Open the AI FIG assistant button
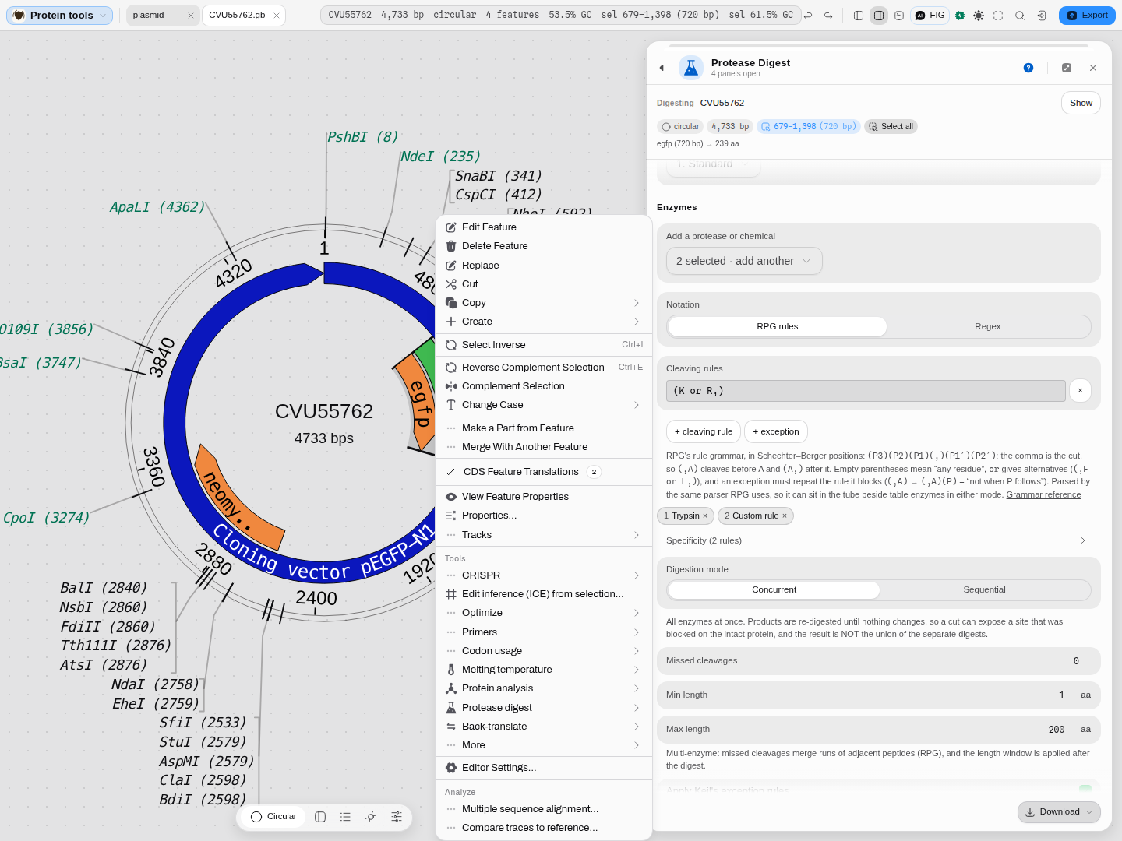The image size is (1122, 841). coord(930,16)
